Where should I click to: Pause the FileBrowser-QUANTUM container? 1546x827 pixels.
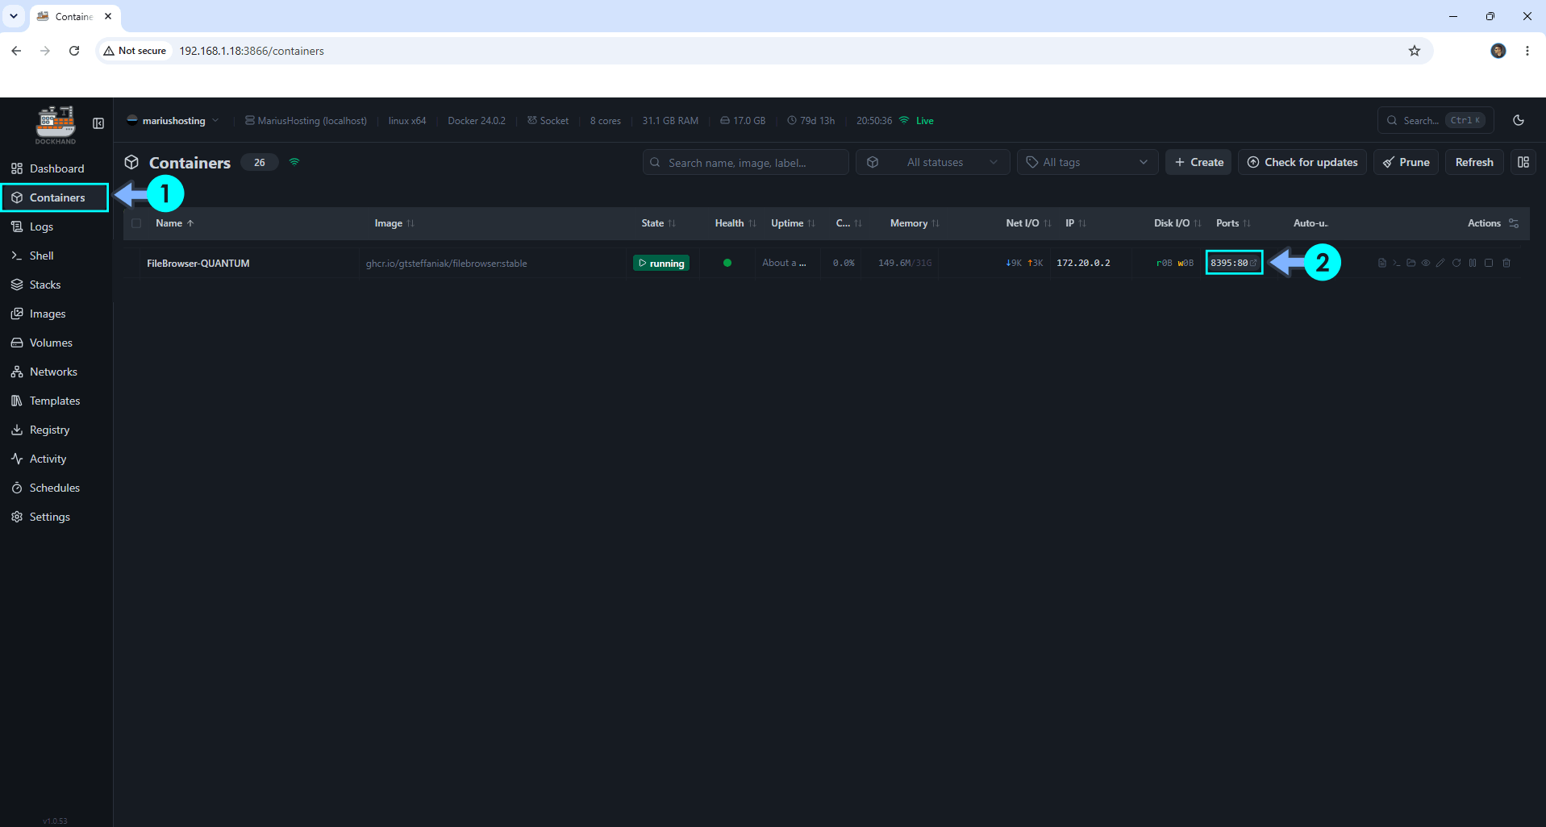pos(1473,263)
